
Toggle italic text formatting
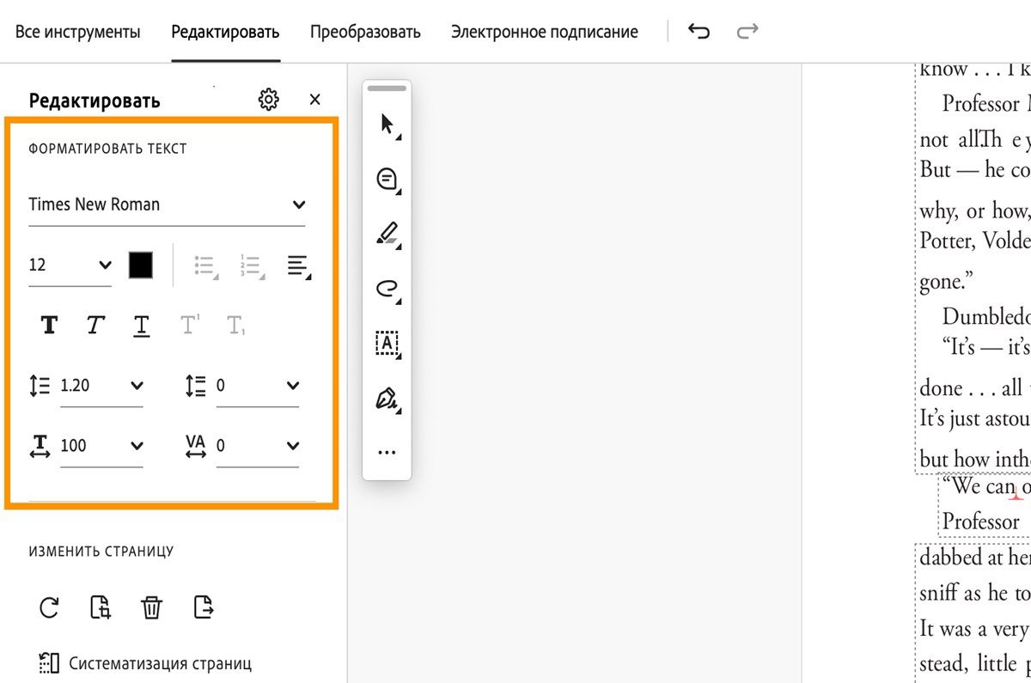(95, 326)
